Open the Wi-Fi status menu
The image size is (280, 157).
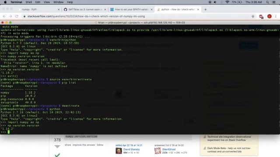pyautogui.click(x=227, y=2)
